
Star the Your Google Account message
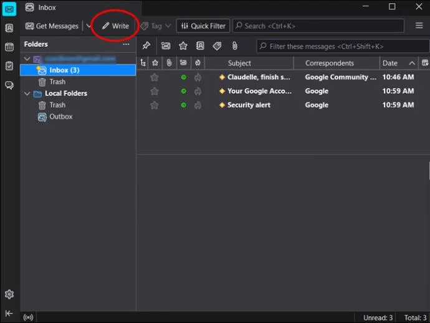tap(155, 91)
